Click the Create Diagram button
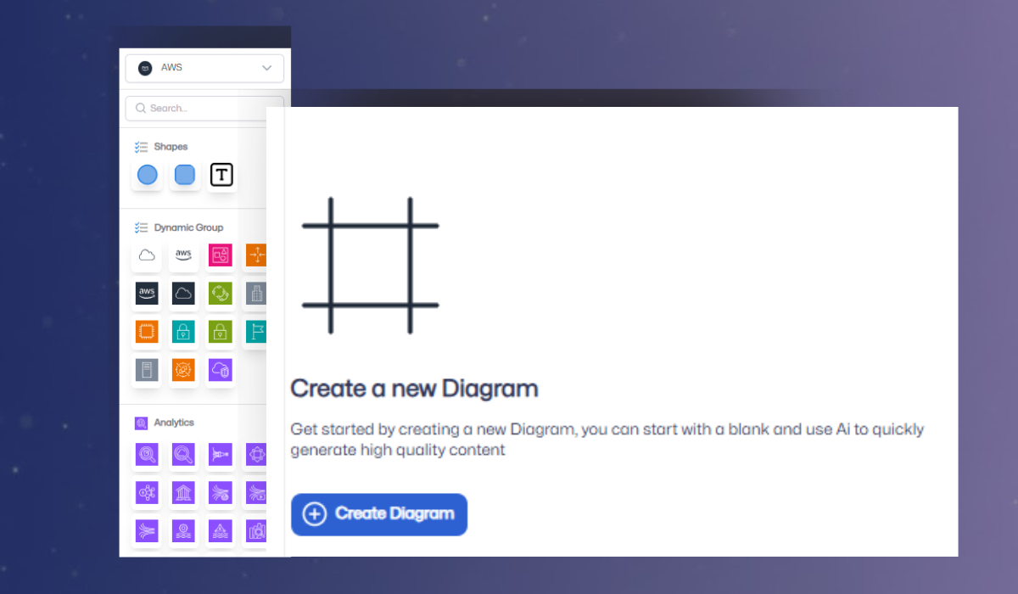The width and height of the screenshot is (1018, 594). pos(379,514)
